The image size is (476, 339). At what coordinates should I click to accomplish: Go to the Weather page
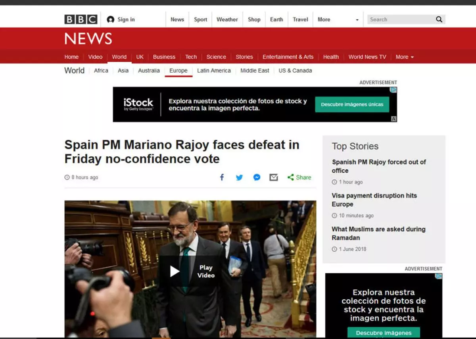[227, 19]
